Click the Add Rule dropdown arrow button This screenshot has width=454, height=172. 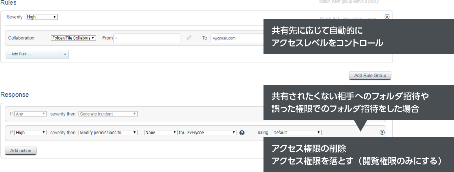coord(65,54)
